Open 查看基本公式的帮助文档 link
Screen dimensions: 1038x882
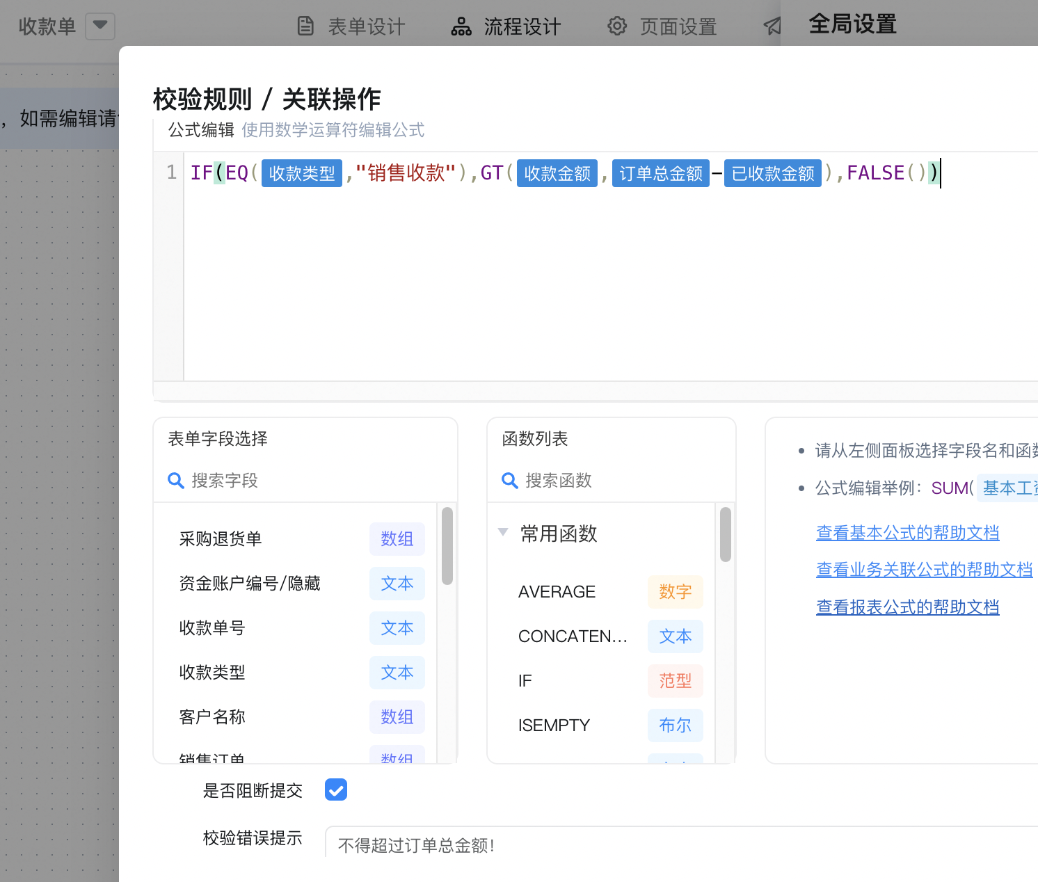click(908, 533)
